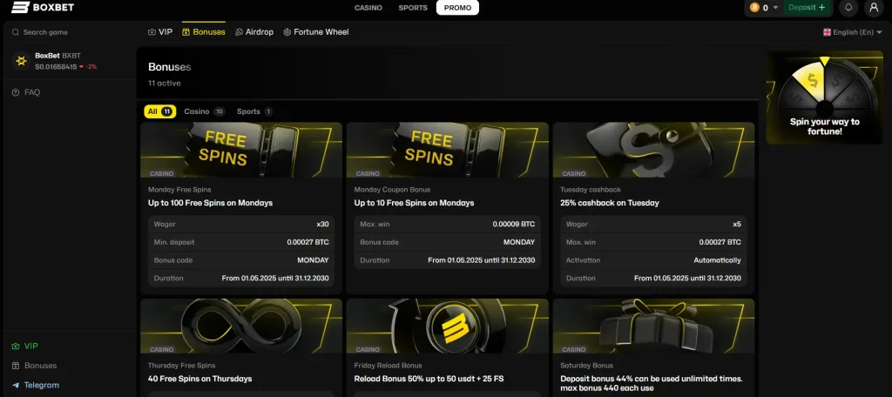Select the Bonuses tab at top
892x397 pixels.
click(x=204, y=32)
